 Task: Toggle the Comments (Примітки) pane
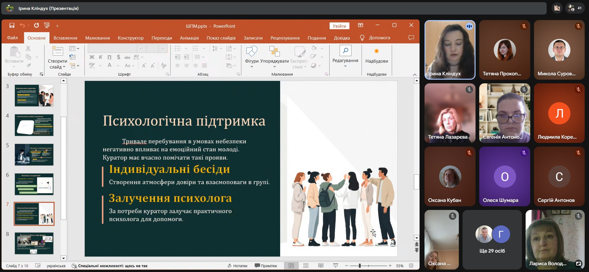click(266, 266)
